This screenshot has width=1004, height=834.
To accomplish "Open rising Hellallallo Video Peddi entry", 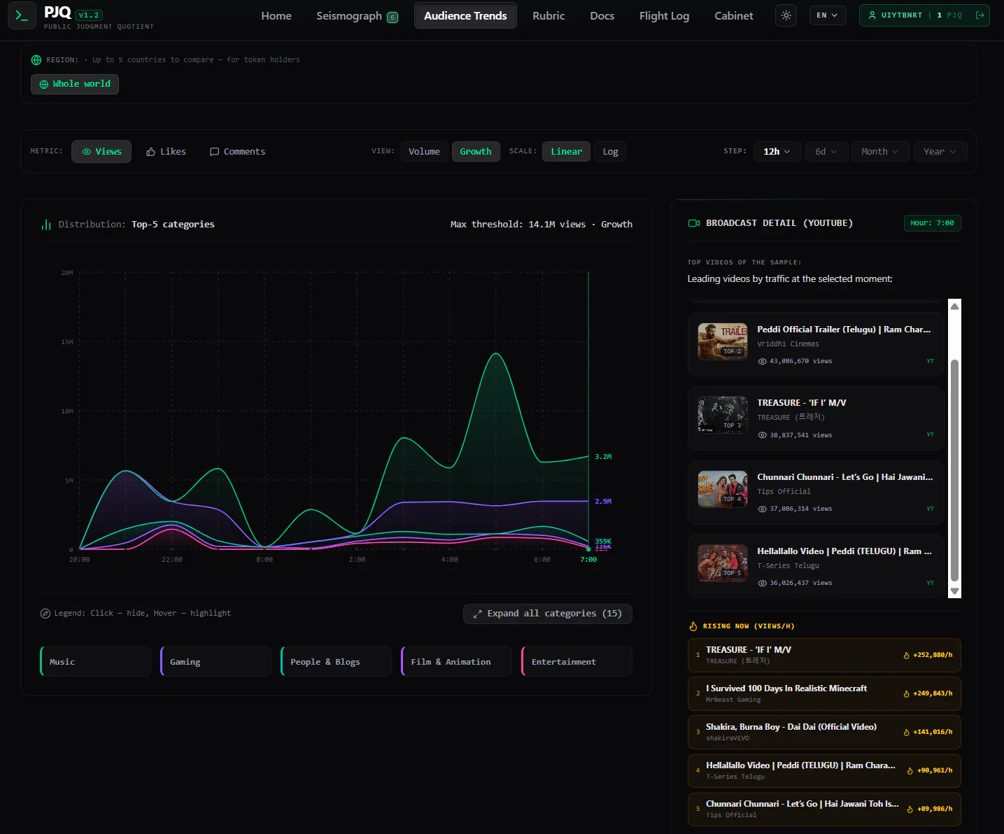I will coord(824,771).
